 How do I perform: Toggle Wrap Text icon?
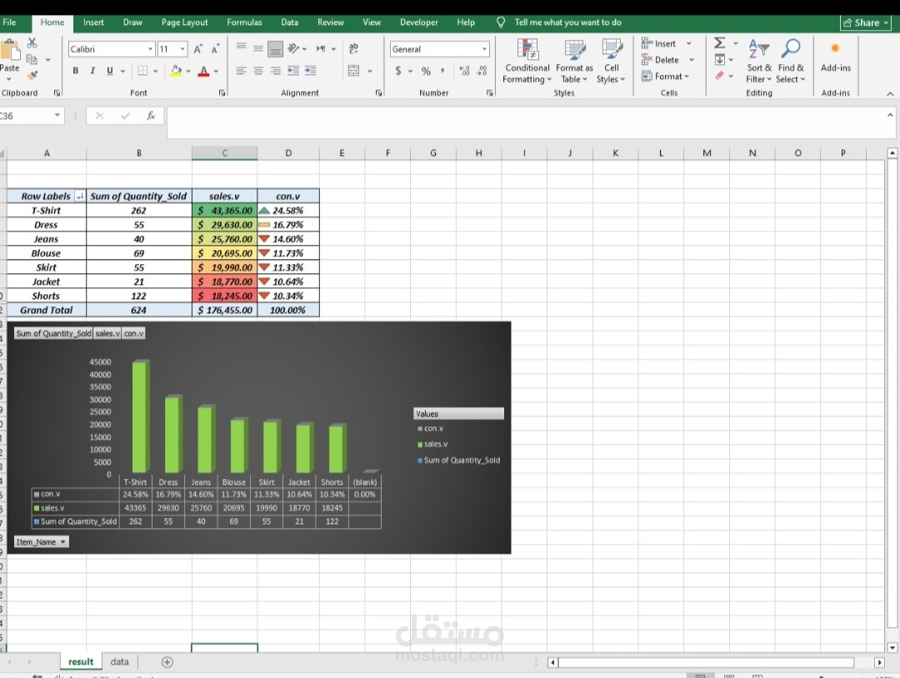coord(353,48)
